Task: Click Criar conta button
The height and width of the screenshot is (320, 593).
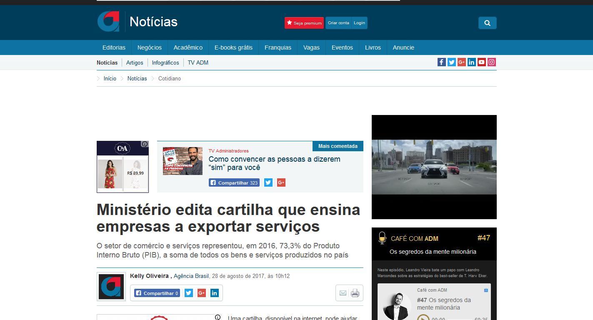Action: [338, 23]
